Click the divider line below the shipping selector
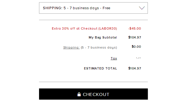Screen dimensions: 188x101 pos(93,20)
